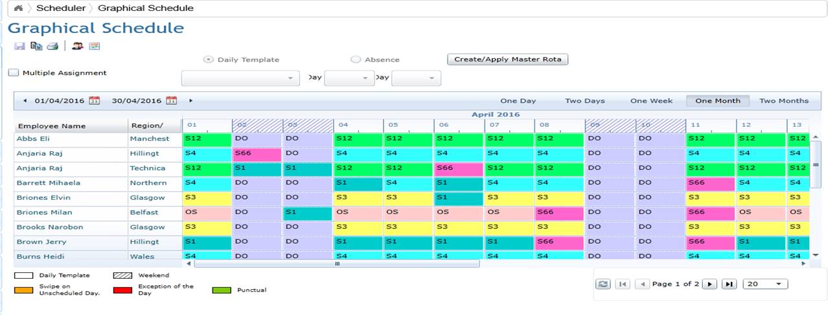Switch to the Two Months view
The height and width of the screenshot is (315, 828).
[784, 101]
